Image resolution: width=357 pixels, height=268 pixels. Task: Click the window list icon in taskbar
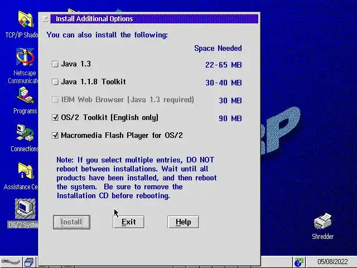[29, 262]
